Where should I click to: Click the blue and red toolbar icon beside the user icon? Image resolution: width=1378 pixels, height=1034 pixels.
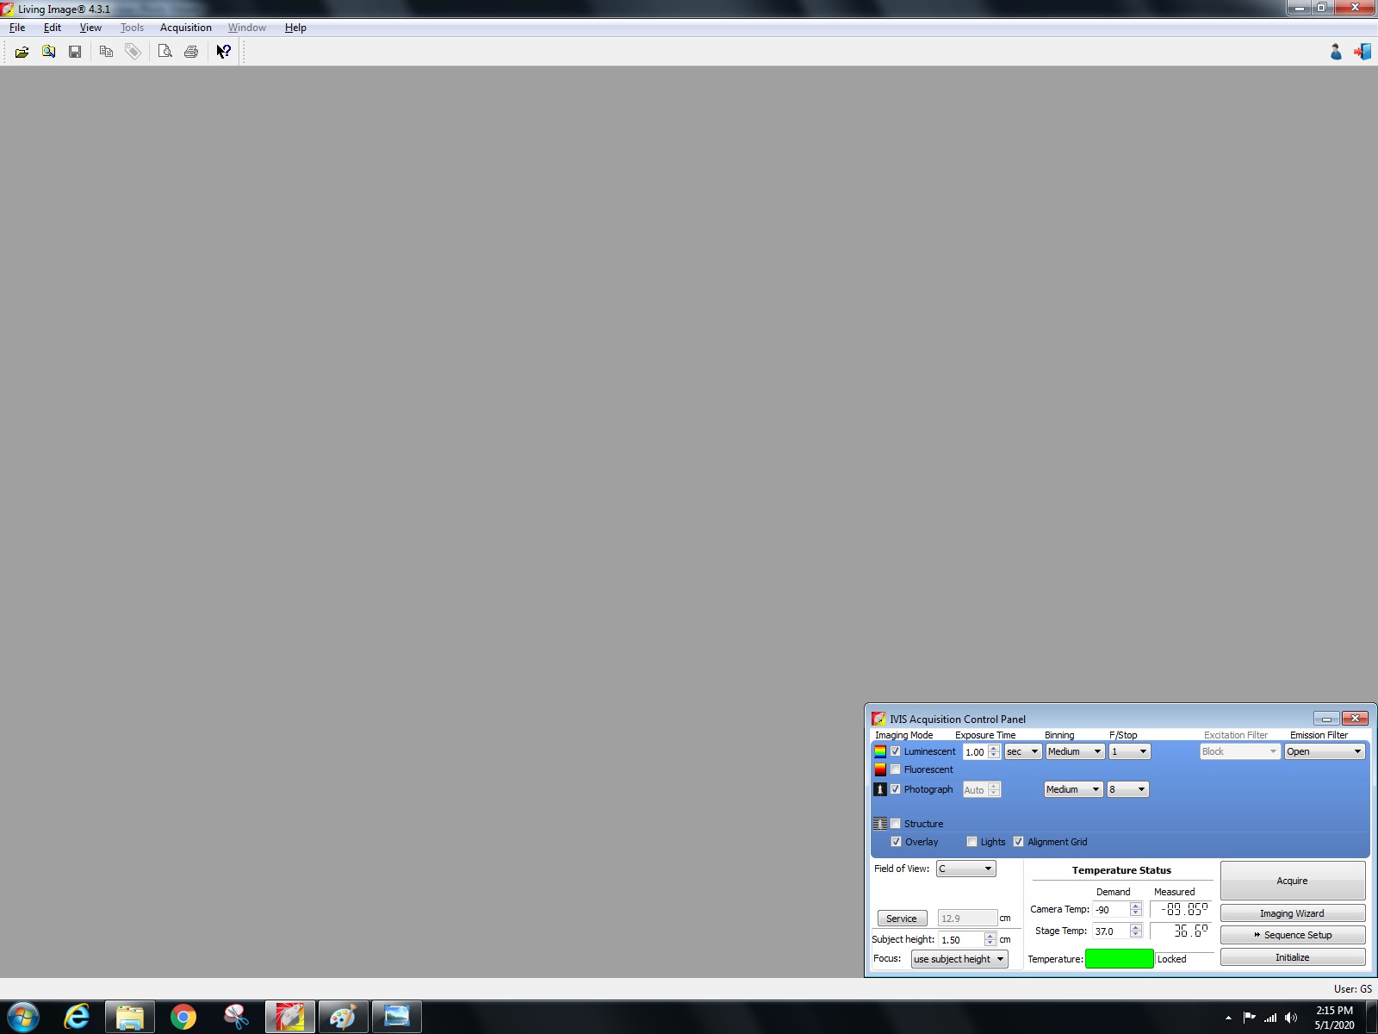pos(1362,52)
